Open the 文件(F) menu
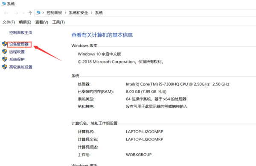The height and width of the screenshot is (166, 256). (9, 22)
